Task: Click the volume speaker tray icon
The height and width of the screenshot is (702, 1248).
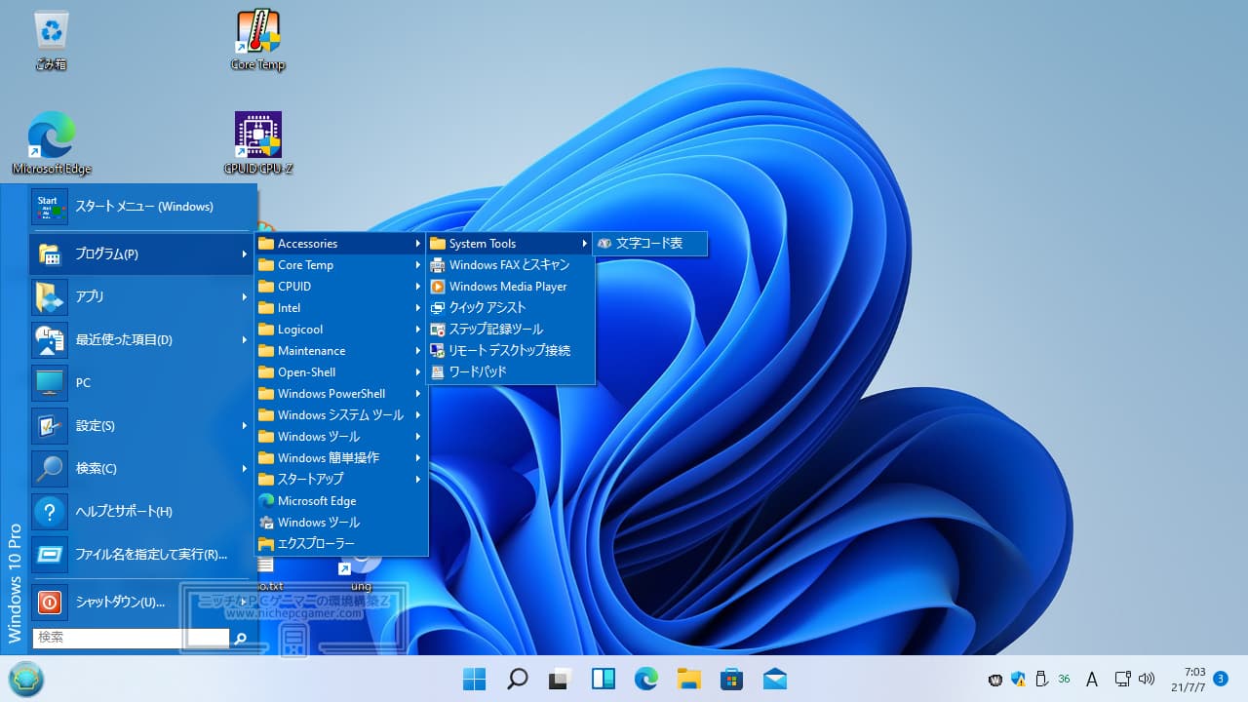Action: point(1146,679)
